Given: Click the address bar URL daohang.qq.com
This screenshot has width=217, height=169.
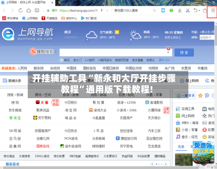Looking at the screenshot, I should tap(78, 10).
